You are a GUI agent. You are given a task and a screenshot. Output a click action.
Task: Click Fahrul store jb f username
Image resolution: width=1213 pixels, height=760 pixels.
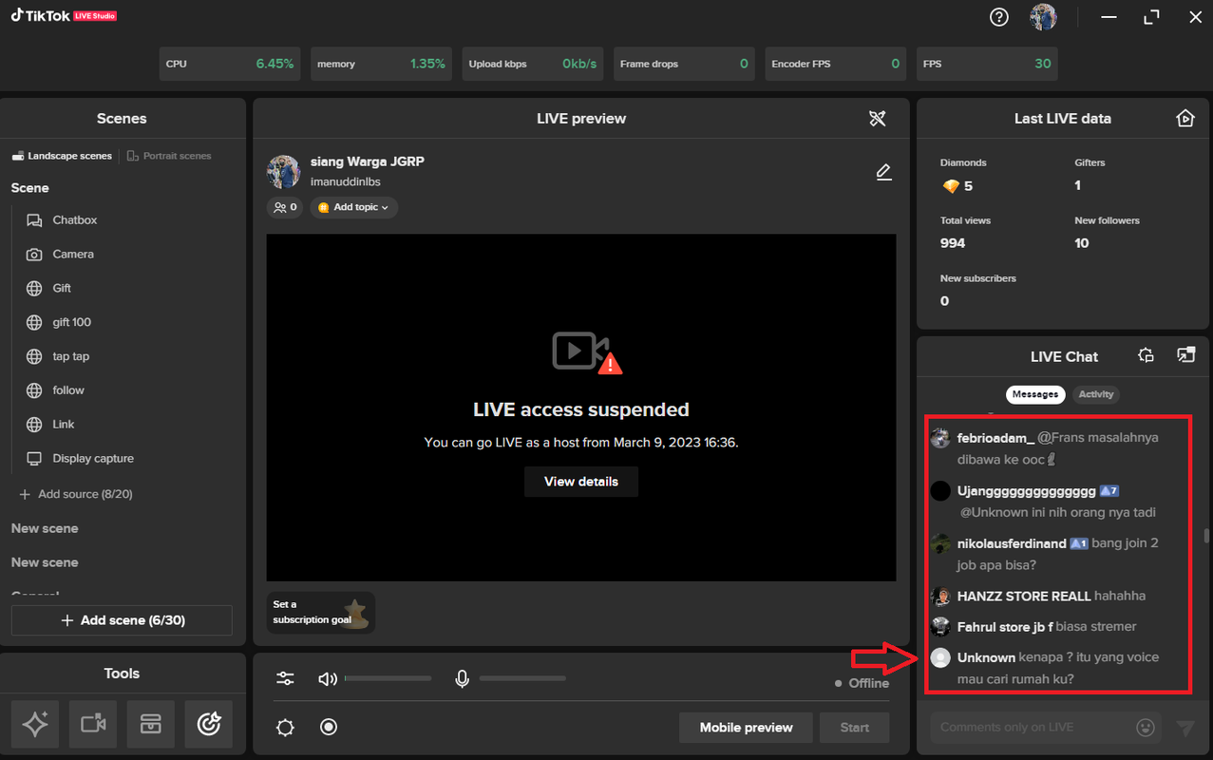[x=1005, y=627]
